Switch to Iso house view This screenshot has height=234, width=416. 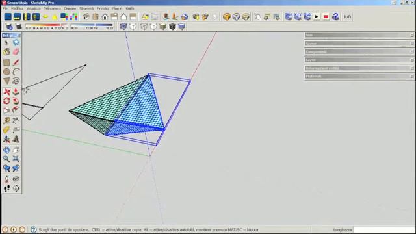tap(86, 17)
